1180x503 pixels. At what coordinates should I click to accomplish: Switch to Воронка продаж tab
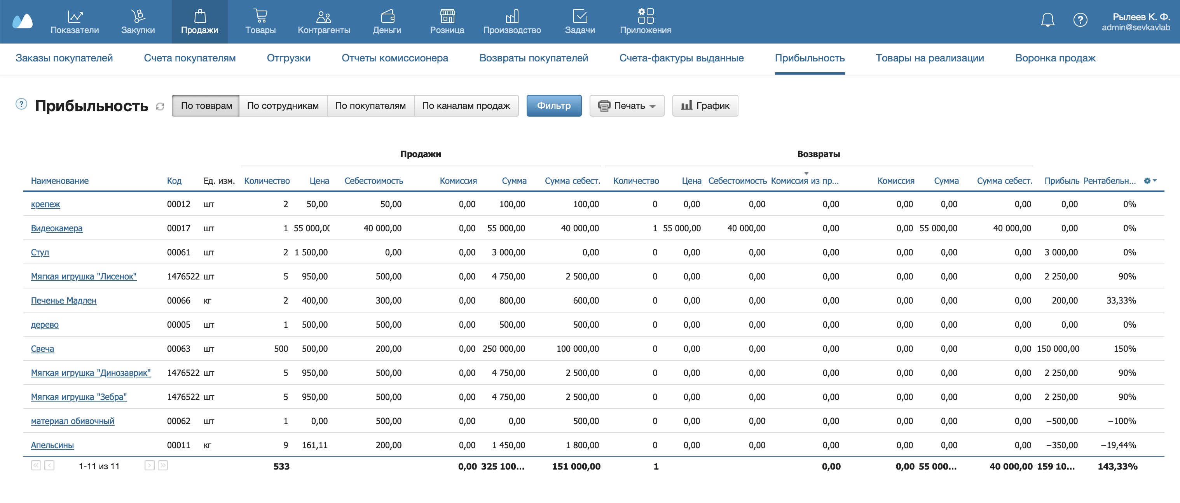click(x=1055, y=58)
